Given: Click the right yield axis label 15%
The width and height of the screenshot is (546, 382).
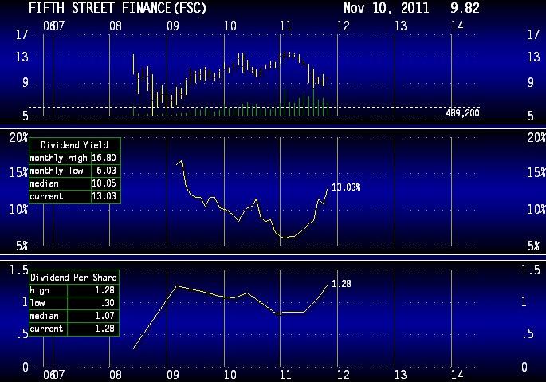Looking at the screenshot, I should tap(536, 173).
